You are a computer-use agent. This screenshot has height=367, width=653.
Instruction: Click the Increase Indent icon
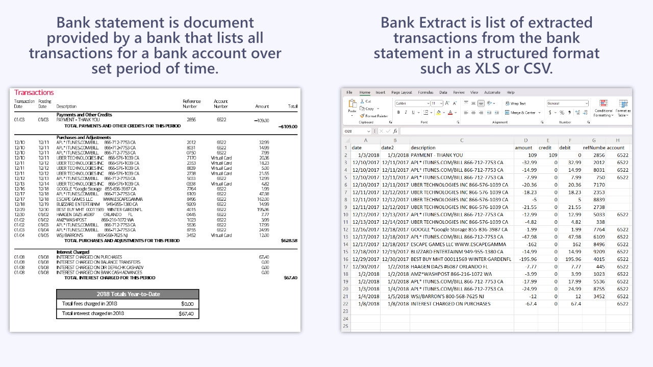[x=497, y=113]
